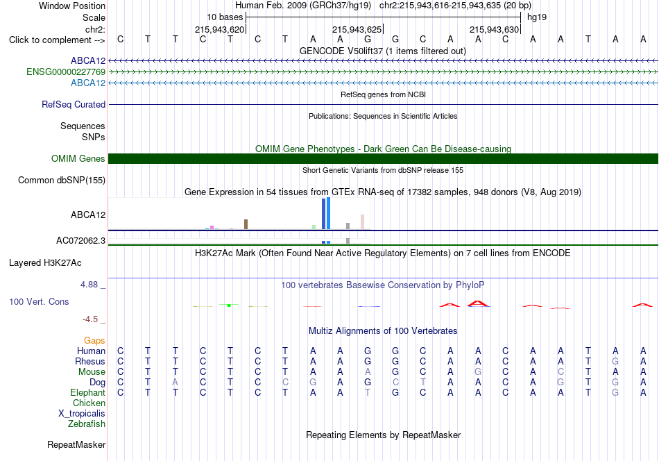
Task: Click the green PhyloP conservation mark
Action: click(x=229, y=305)
